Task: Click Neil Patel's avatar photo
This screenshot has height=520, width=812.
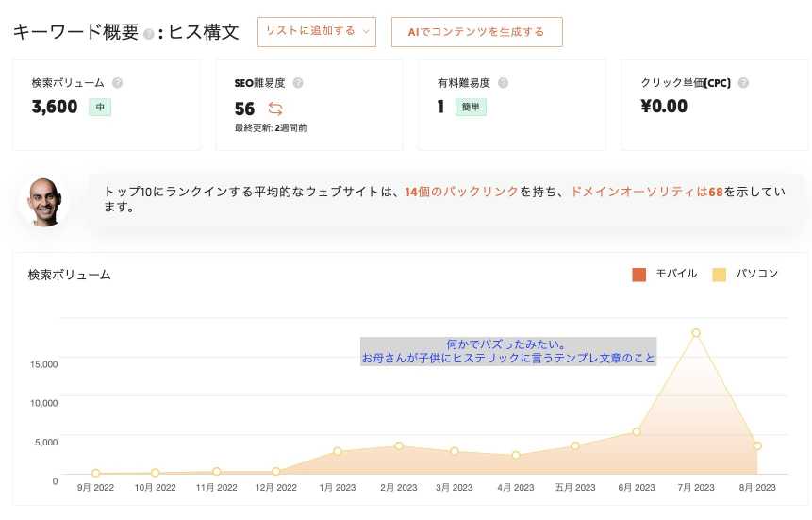Action: (43, 202)
